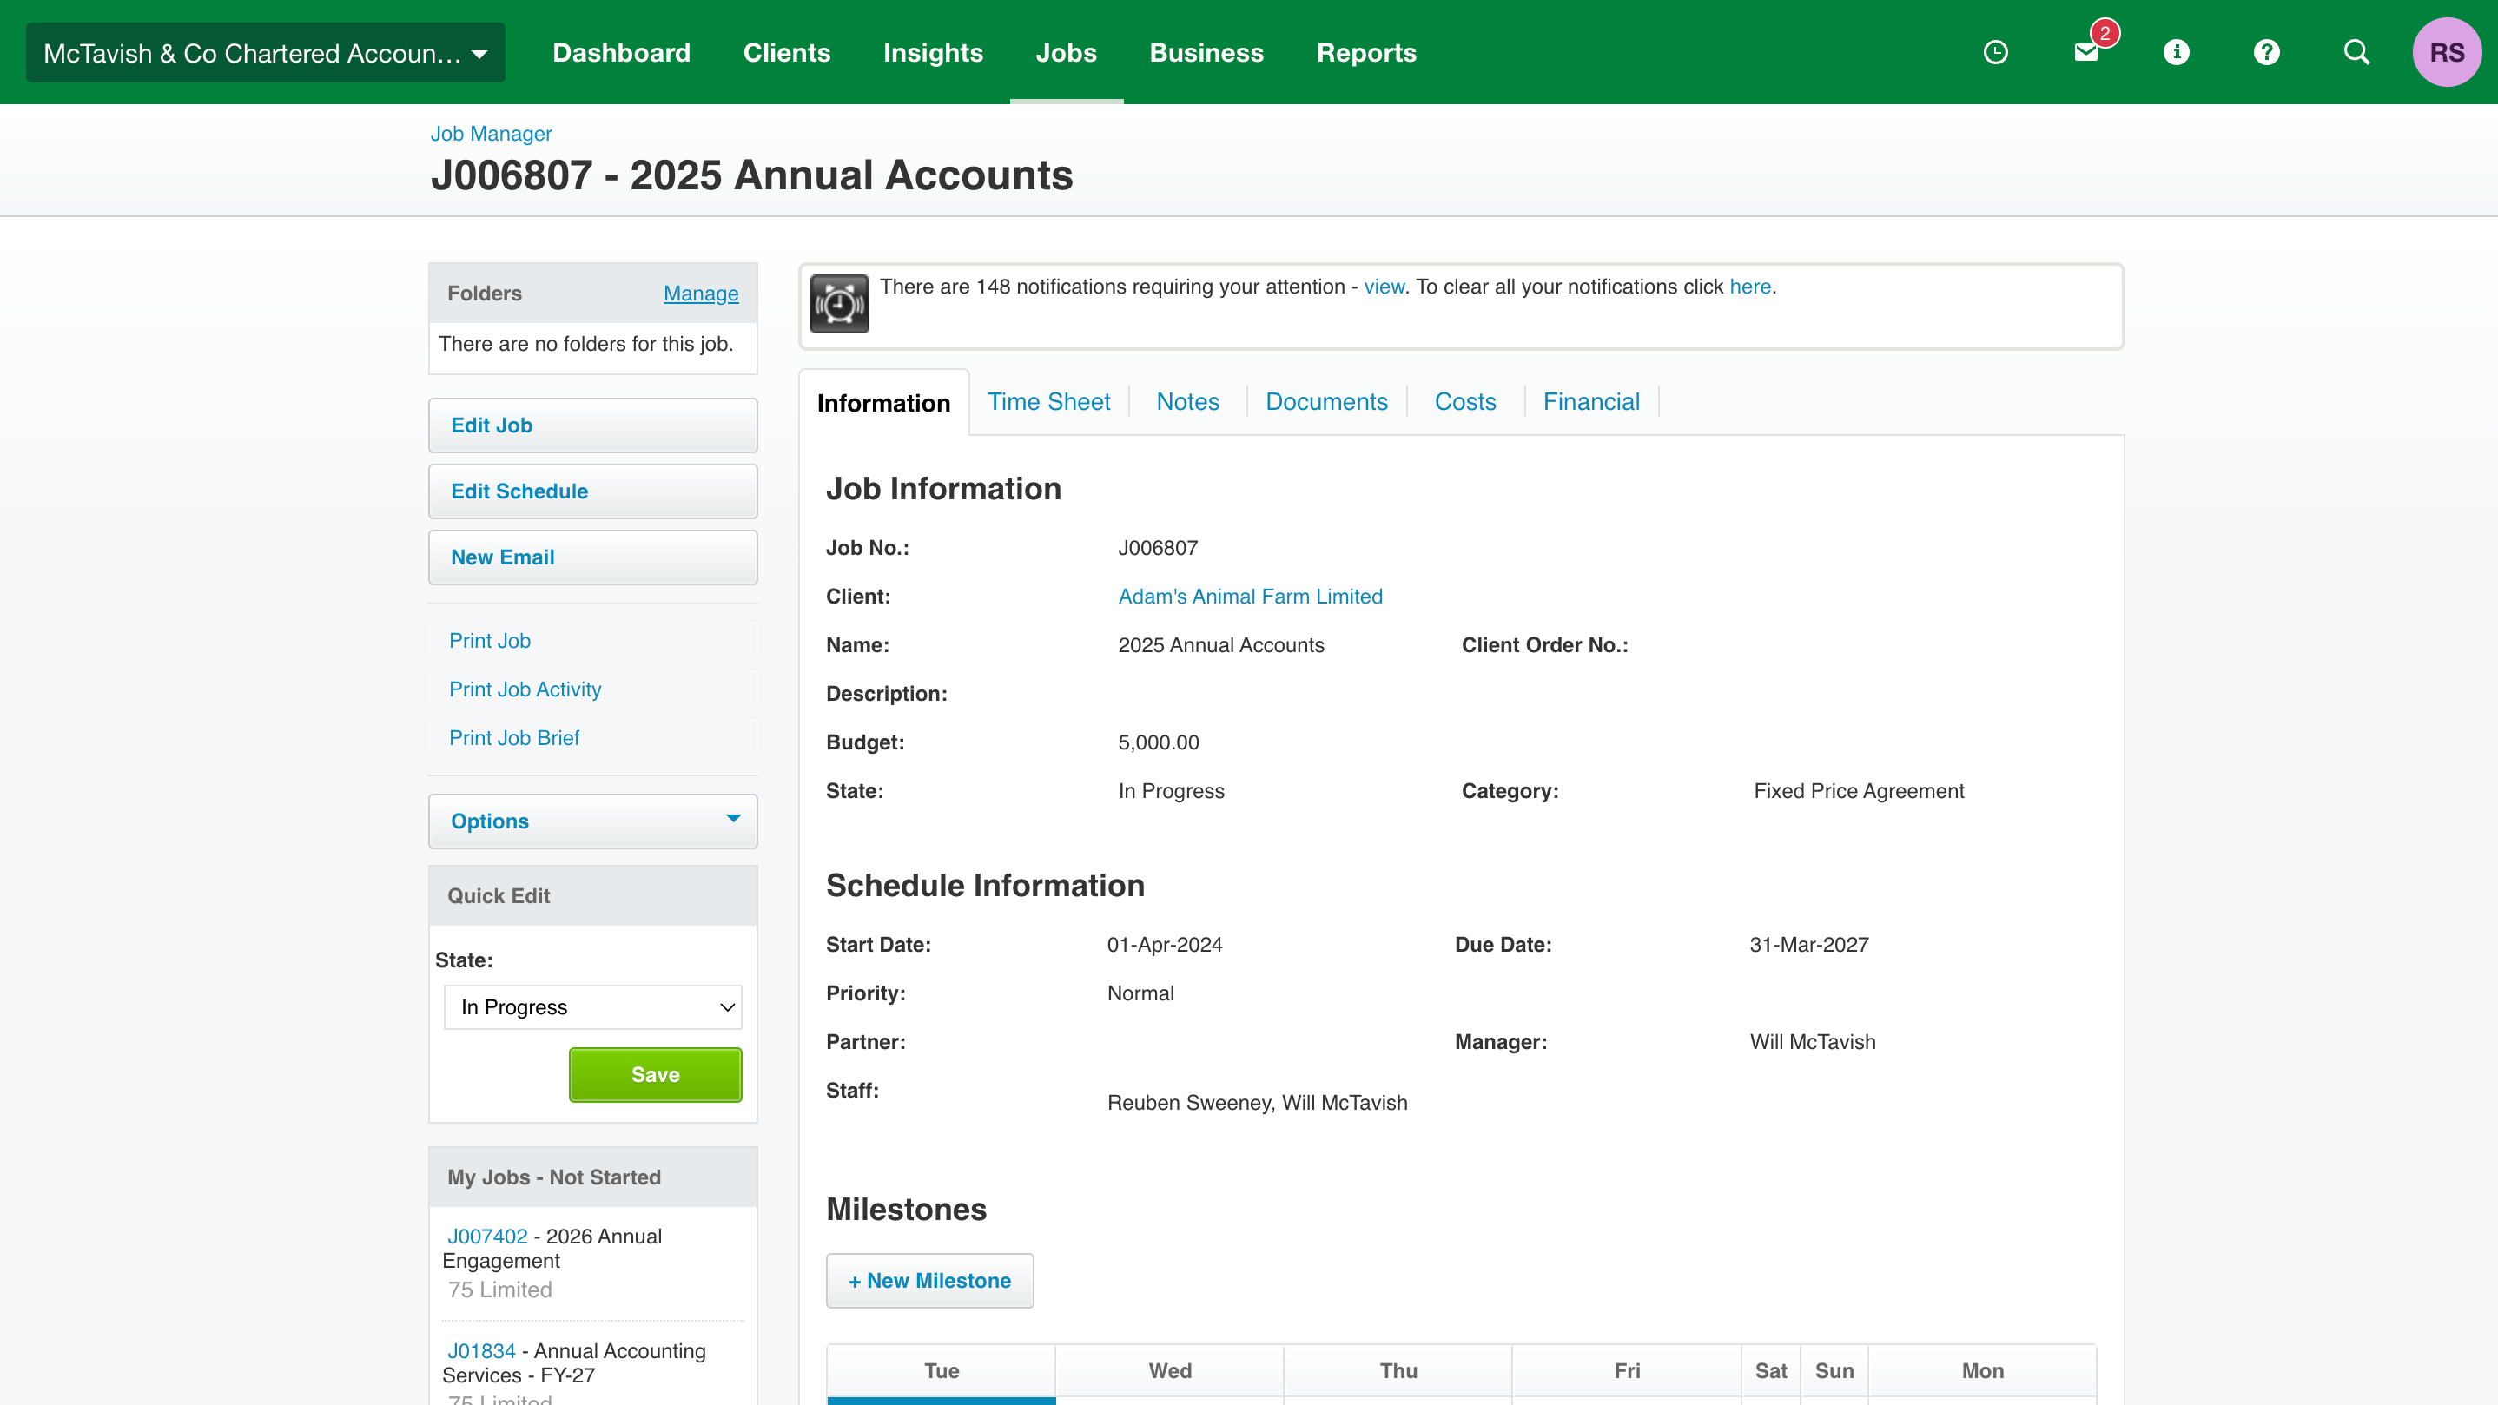
Task: Click the here link to clear notifications
Action: click(1749, 287)
